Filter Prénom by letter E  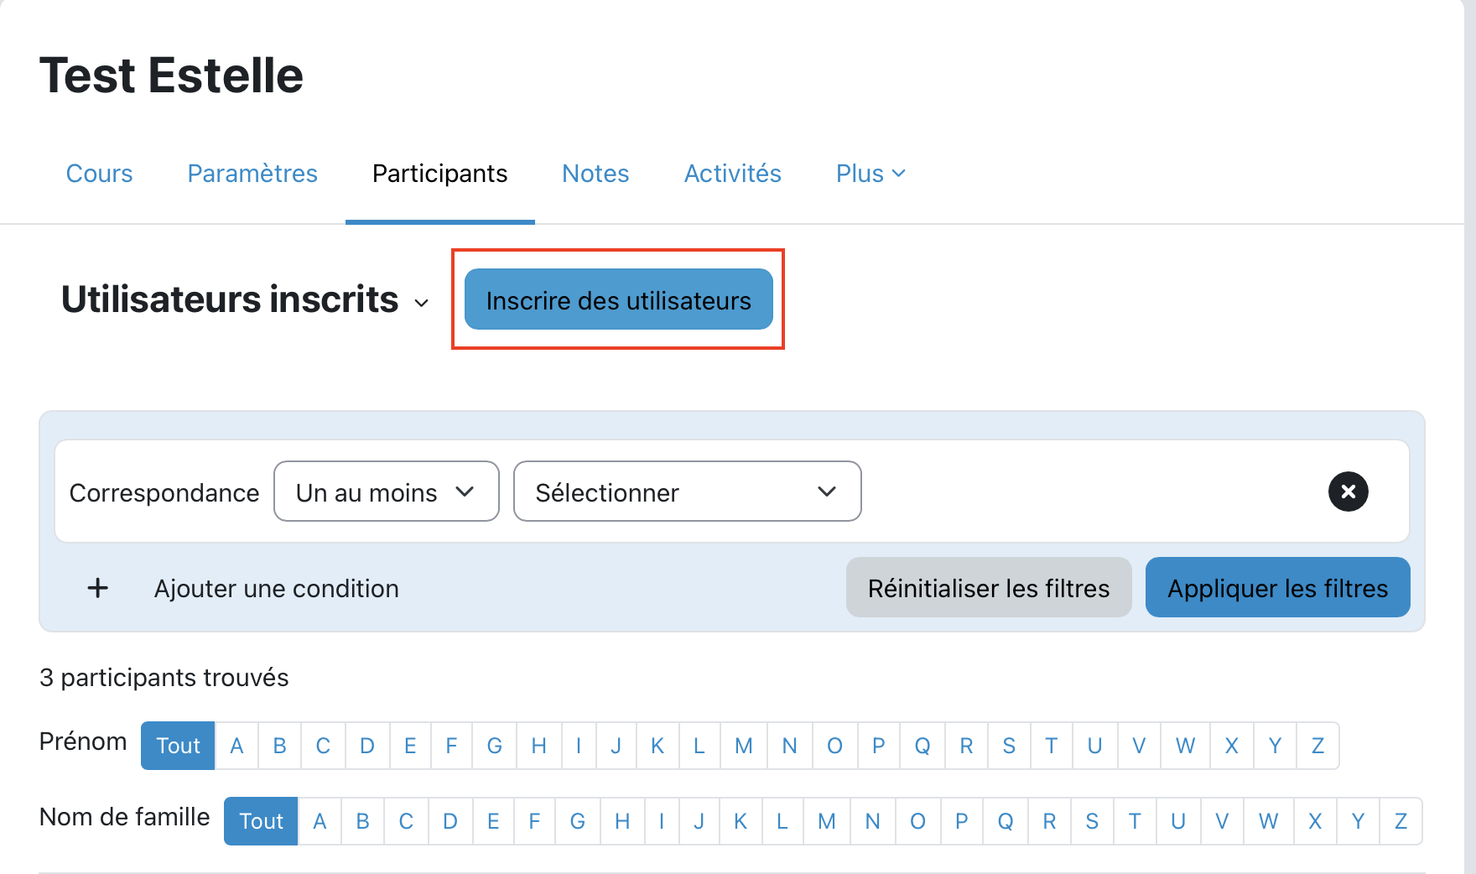[x=410, y=746]
